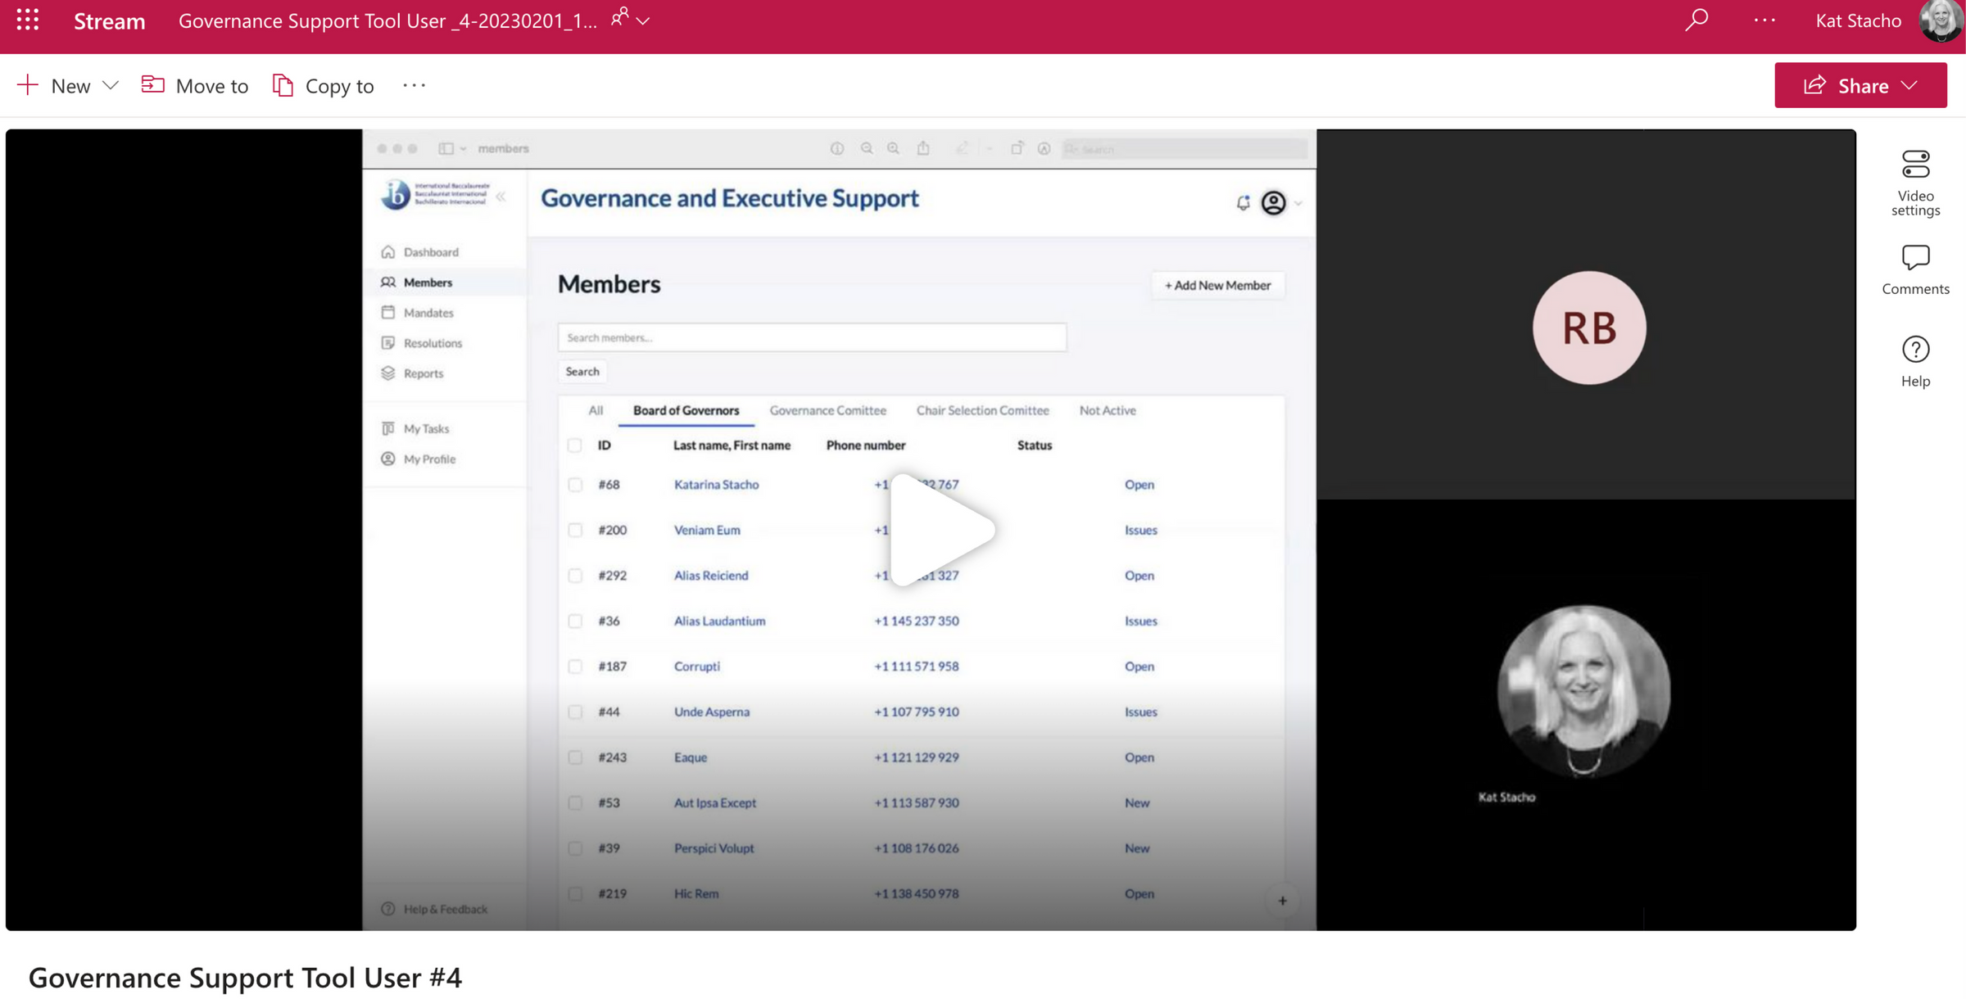
Task: Click header more options ellipsis
Action: point(1764,20)
